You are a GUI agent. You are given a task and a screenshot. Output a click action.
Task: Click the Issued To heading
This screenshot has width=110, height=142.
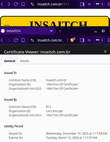(x=10, y=73)
